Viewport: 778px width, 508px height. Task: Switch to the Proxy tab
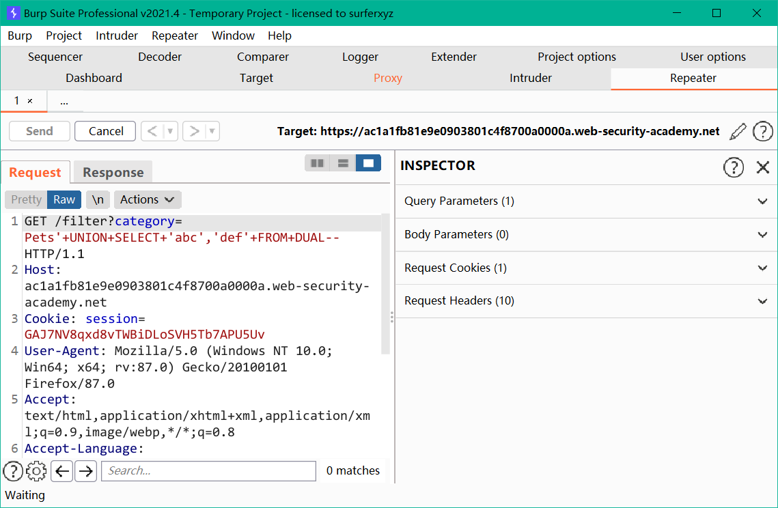[387, 79]
